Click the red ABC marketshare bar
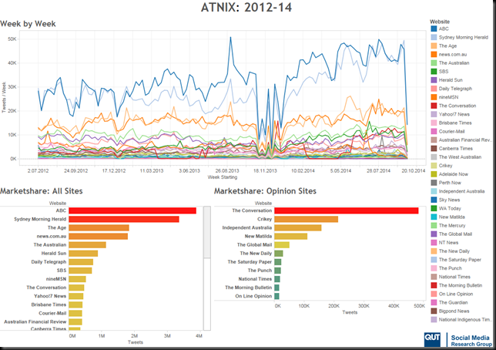496x350 pixels. pyautogui.click(x=132, y=210)
